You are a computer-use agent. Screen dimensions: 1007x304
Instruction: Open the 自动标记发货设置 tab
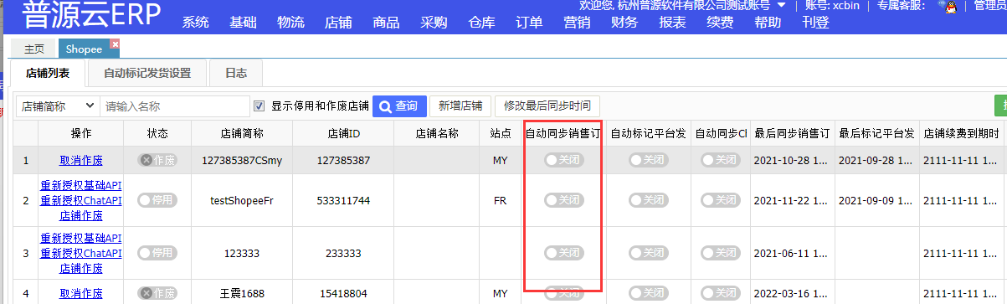click(147, 73)
